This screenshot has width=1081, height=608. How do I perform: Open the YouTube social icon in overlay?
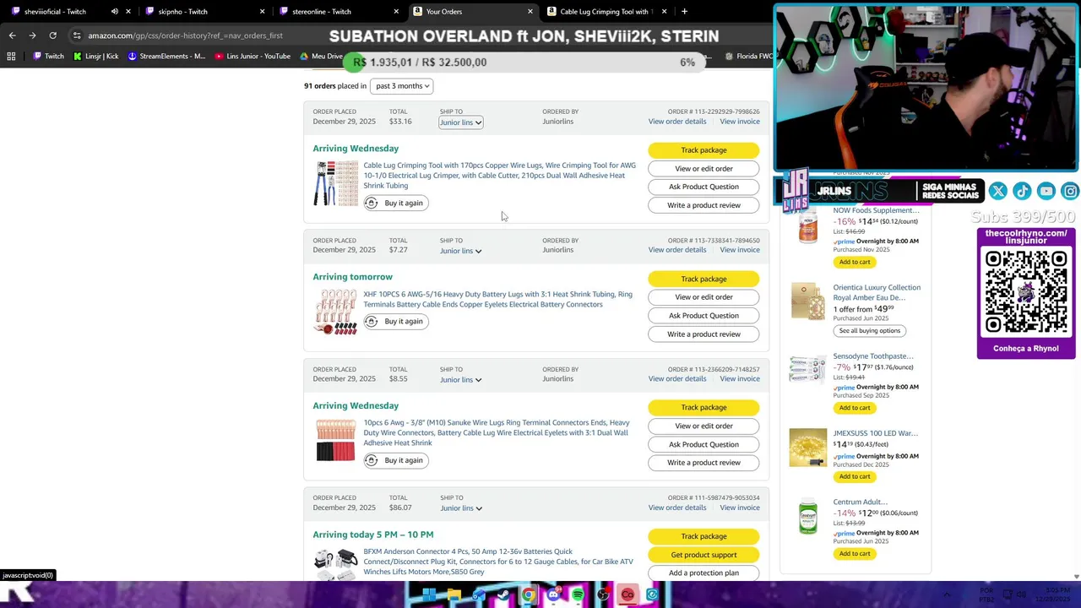[x=1046, y=191]
